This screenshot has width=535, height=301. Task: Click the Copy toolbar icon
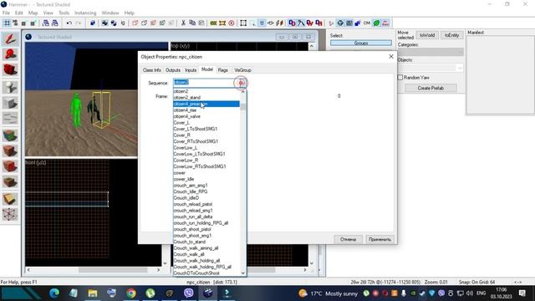click(192, 23)
